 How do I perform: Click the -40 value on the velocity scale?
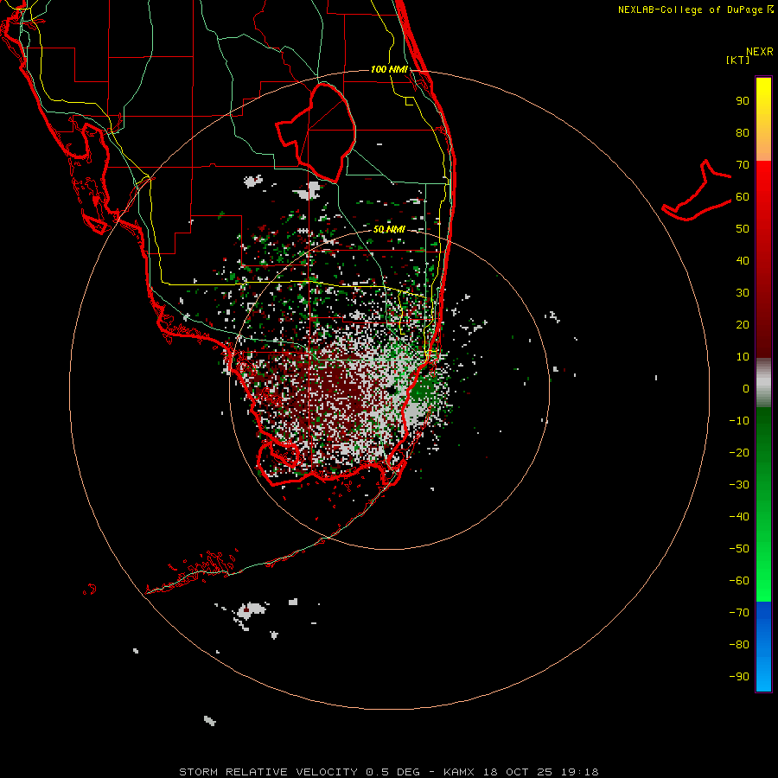(739, 517)
